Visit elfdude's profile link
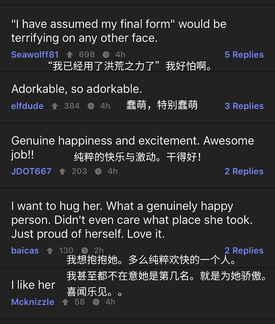 click(x=27, y=106)
